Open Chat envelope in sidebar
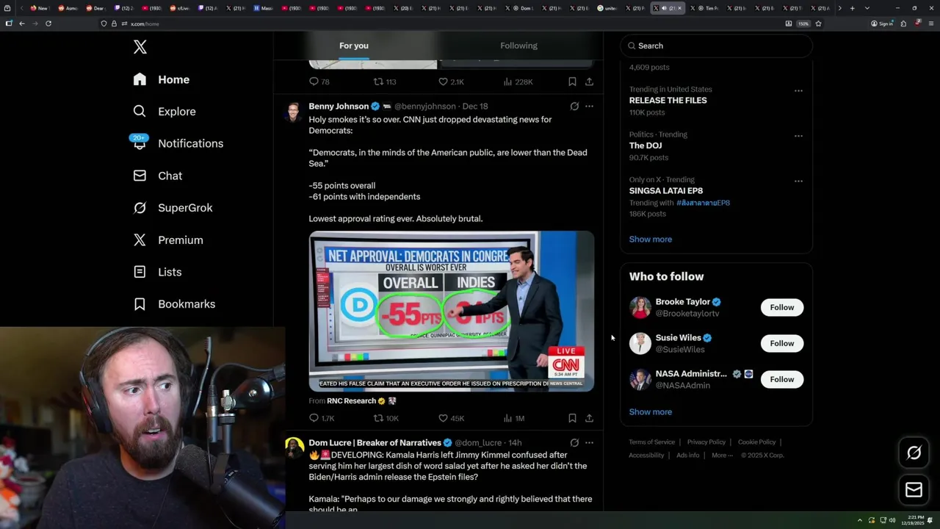The width and height of the screenshot is (940, 529). click(157, 176)
